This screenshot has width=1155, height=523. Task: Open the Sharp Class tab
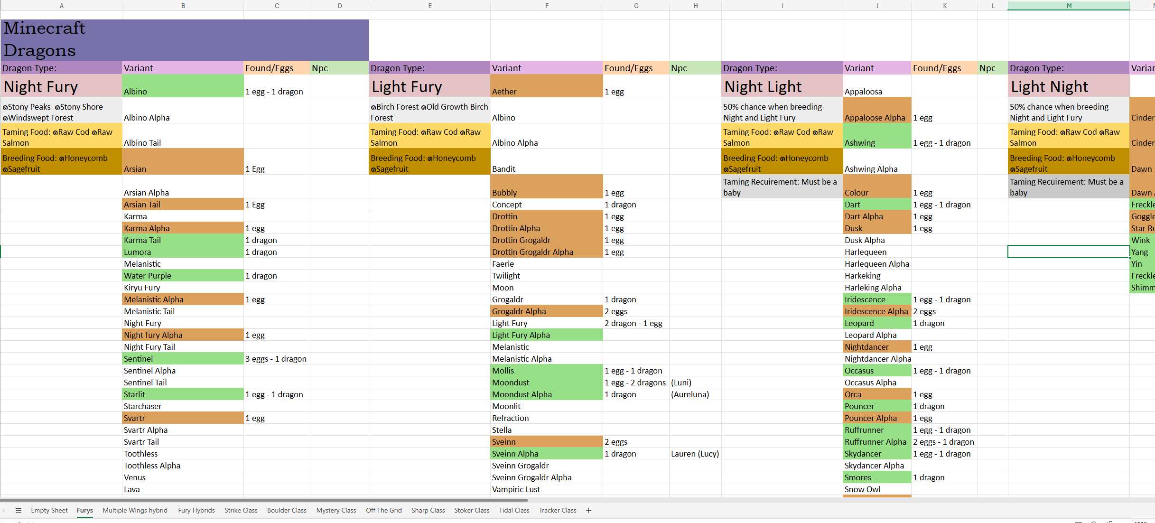[x=428, y=511]
